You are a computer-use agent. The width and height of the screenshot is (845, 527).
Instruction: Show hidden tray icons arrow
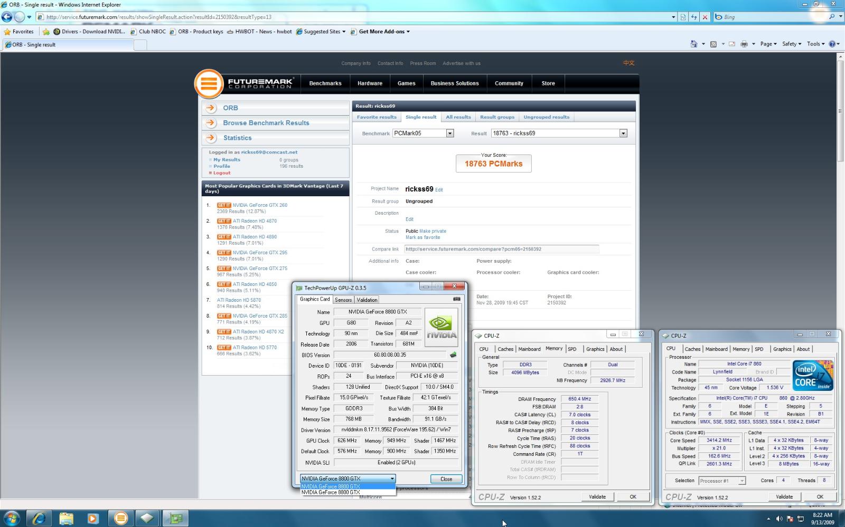[x=768, y=519]
